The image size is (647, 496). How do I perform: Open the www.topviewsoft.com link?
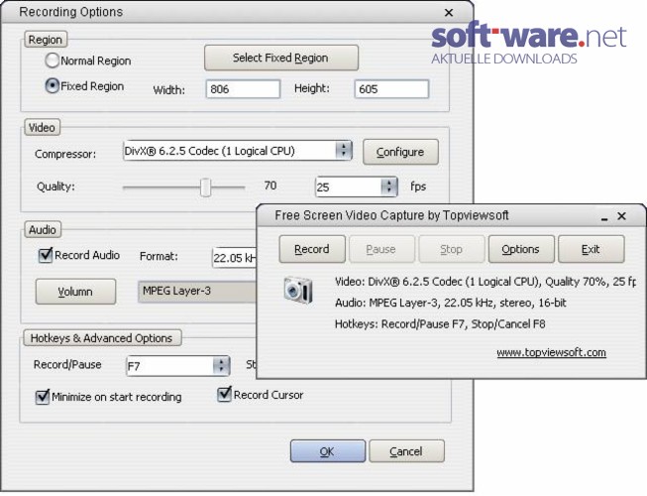point(551,353)
